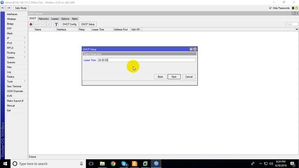The image size is (299, 168).
Task: Toggle Hide Passwords checkbox
Action: tap(270, 8)
